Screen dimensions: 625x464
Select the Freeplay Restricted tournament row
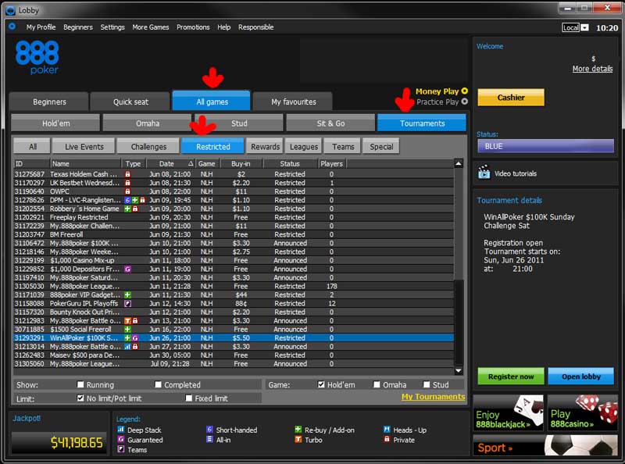pyautogui.click(x=234, y=217)
